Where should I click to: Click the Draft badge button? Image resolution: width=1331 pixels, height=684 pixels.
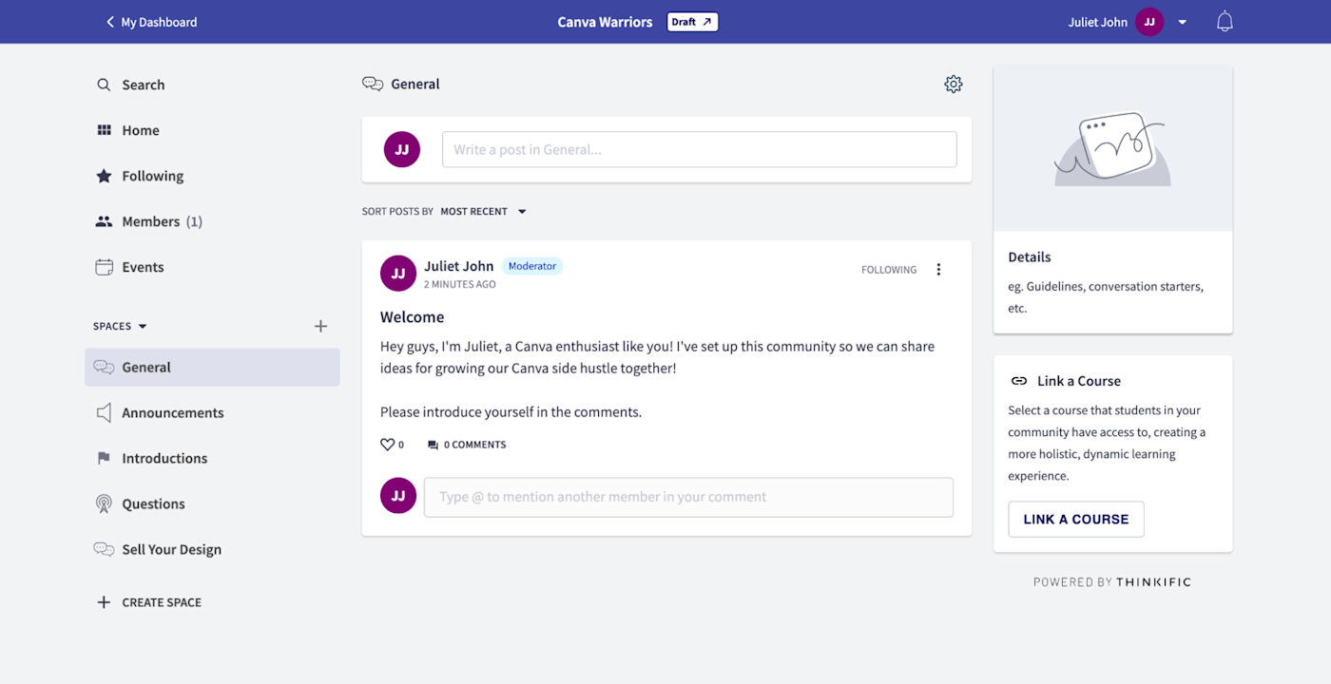tap(692, 22)
